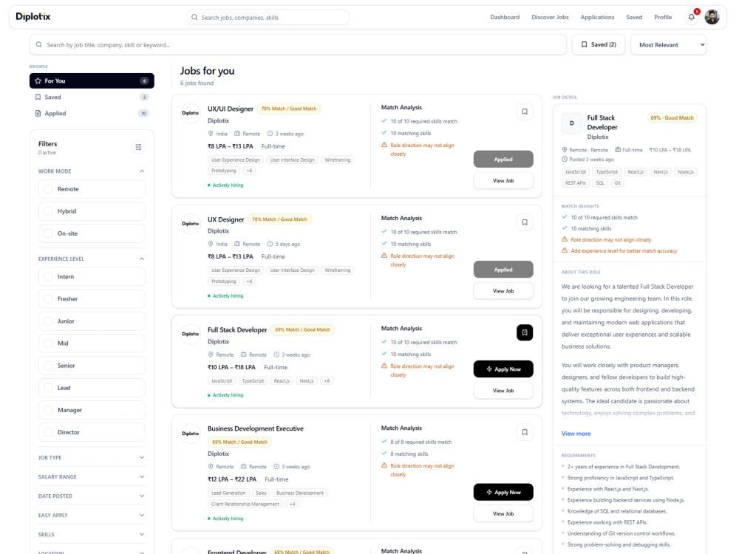Click the Diplotix logo in header
739x554 pixels.
coord(33,16)
